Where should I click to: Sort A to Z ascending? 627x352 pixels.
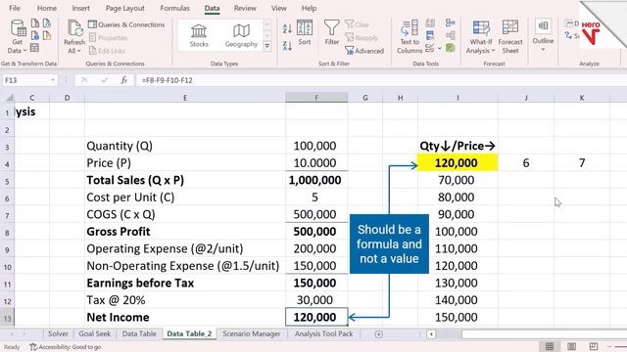[x=287, y=28]
